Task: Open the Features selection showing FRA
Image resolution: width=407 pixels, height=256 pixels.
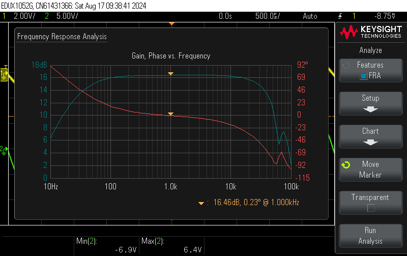Action: pos(370,70)
